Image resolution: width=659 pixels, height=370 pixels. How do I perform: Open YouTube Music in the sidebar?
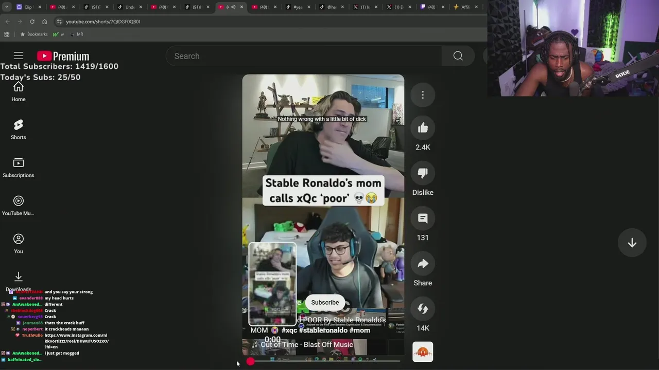(19, 206)
